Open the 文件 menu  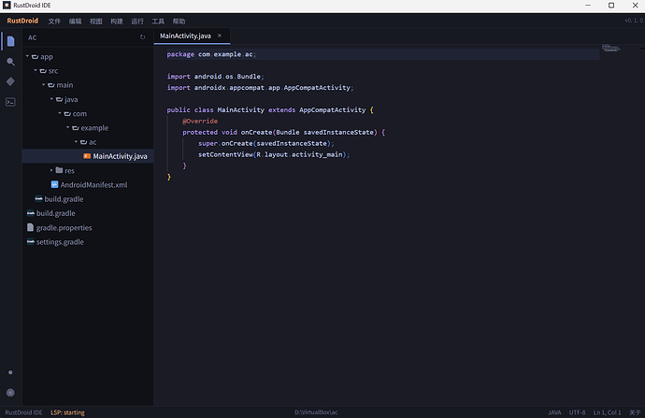point(54,22)
